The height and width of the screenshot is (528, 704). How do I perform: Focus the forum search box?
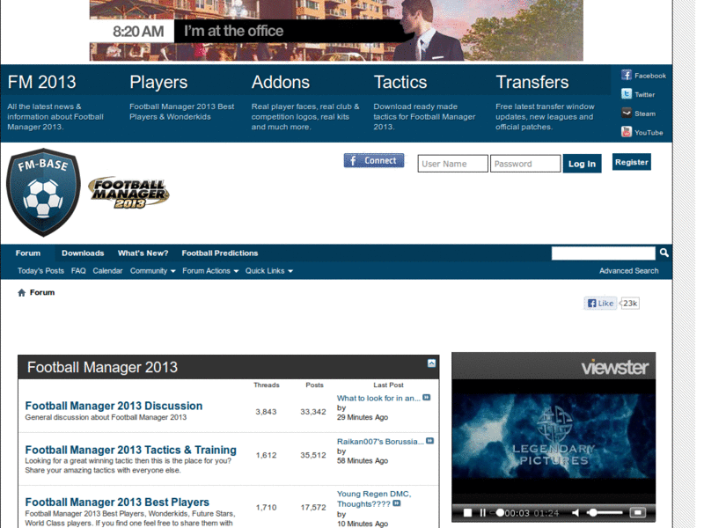[x=603, y=253]
